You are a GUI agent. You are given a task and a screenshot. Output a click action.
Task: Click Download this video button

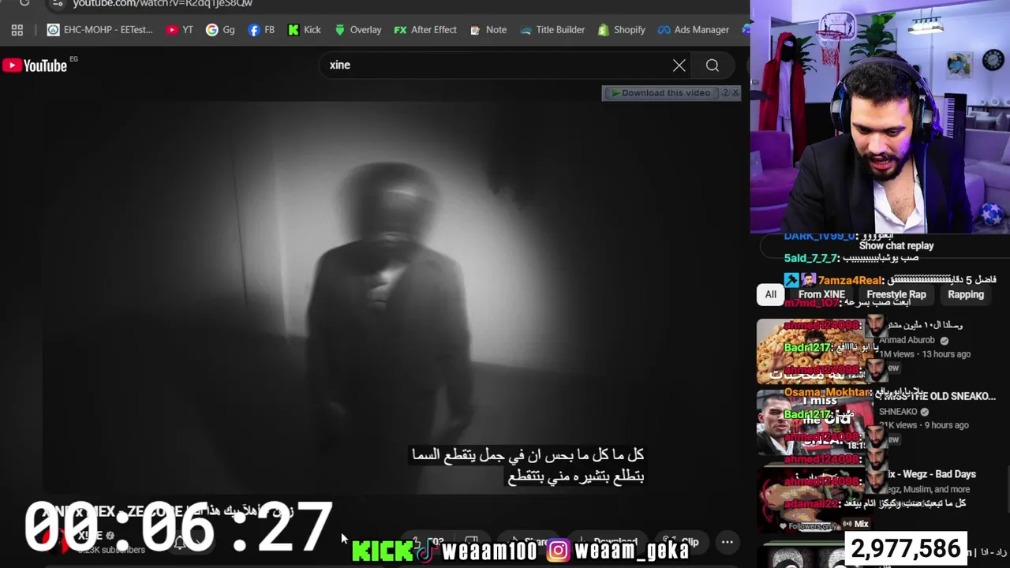pyautogui.click(x=660, y=93)
